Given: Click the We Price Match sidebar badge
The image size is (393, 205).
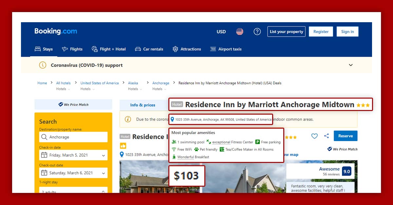Looking at the screenshot, I should 73,104.
